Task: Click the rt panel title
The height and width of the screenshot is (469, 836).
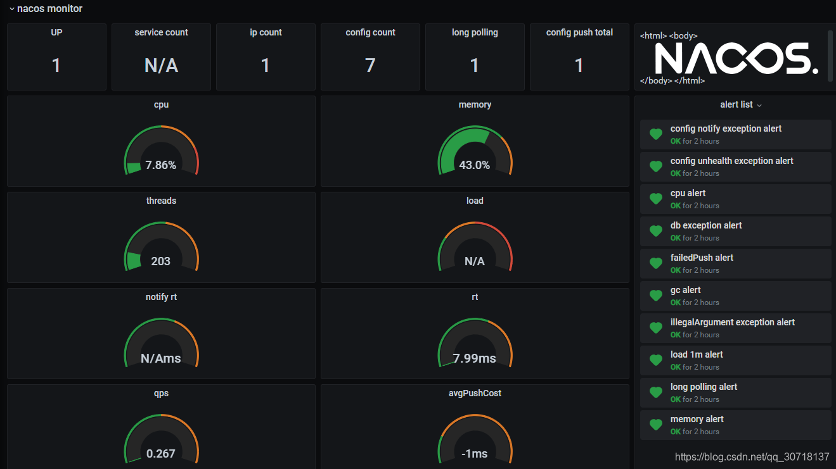Action: click(475, 297)
